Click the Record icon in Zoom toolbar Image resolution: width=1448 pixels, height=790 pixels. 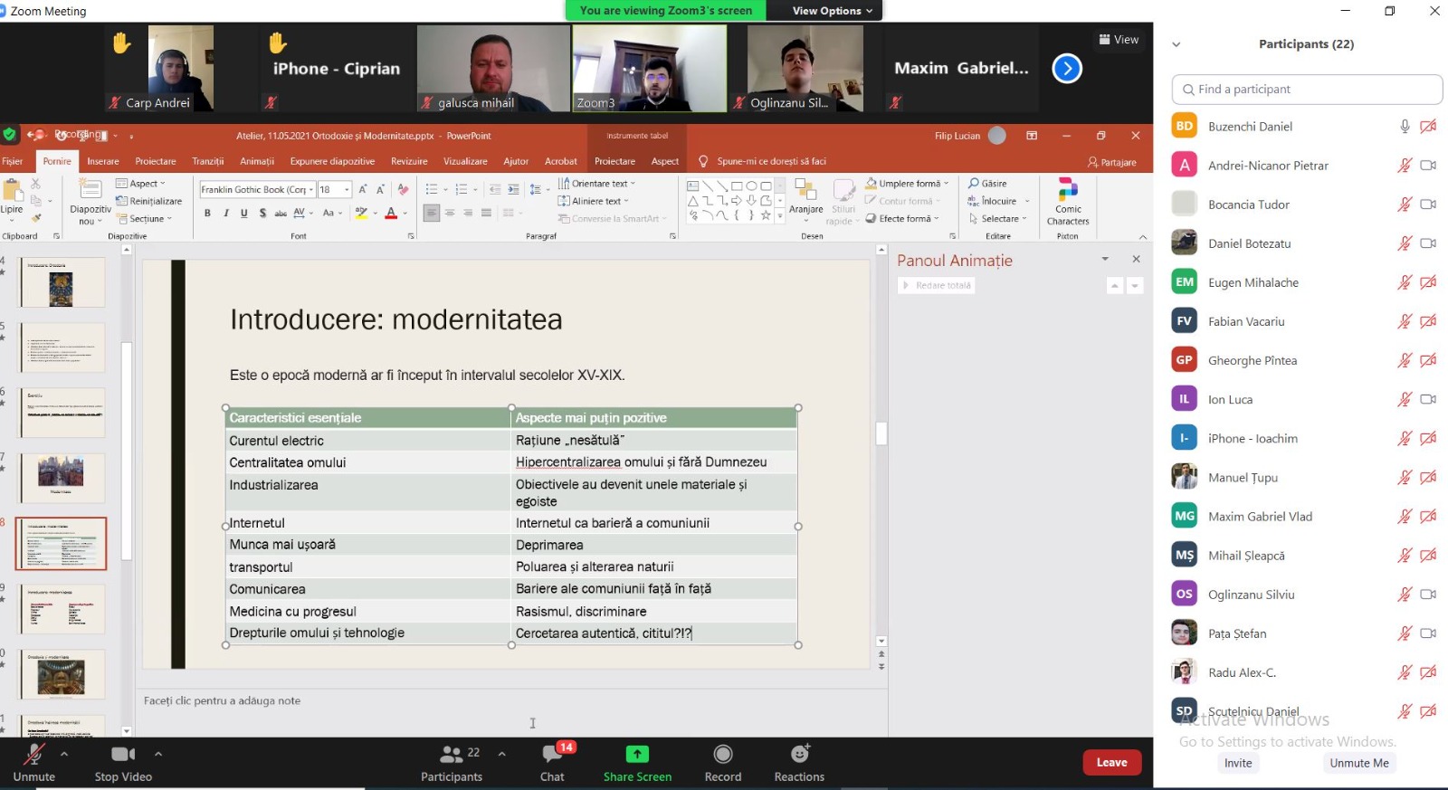722,755
